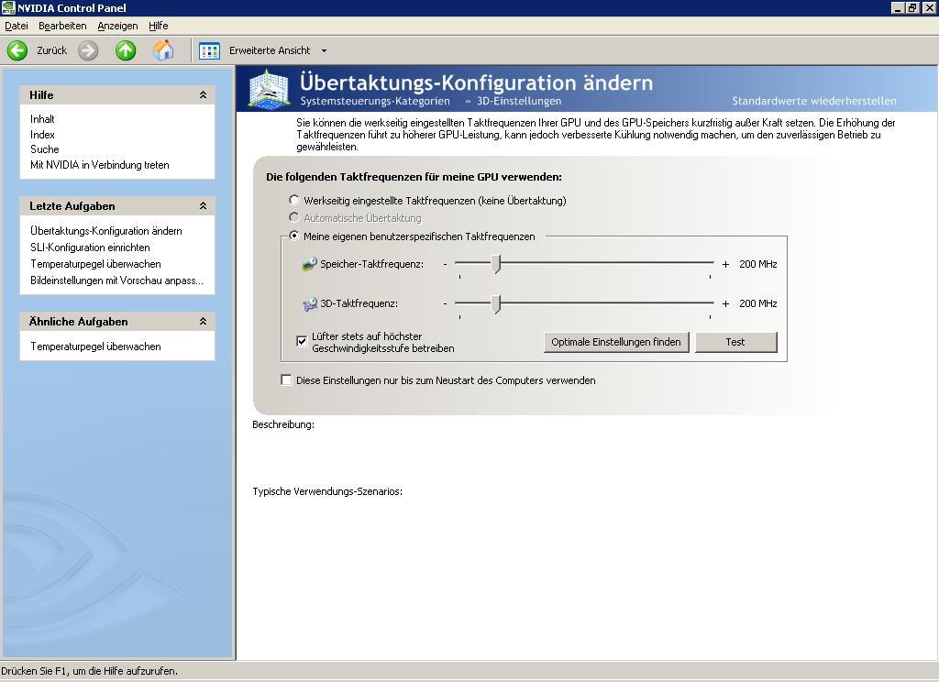The image size is (939, 682).
Task: Click Optimale Einstellungen finden button
Action: 616,343
